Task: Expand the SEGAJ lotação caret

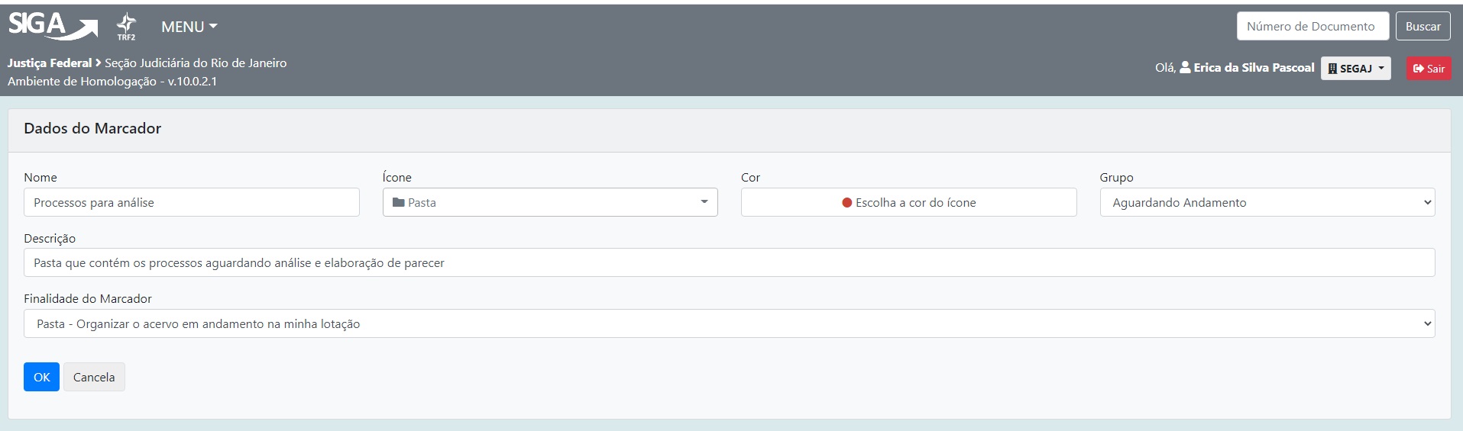Action: [x=1381, y=69]
